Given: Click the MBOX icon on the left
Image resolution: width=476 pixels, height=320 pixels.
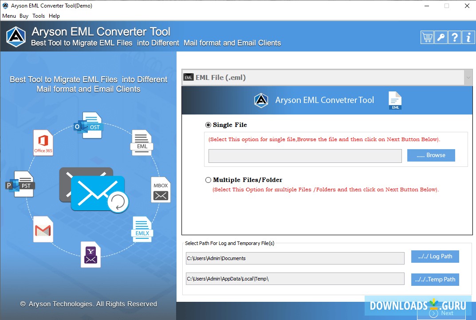Looking at the screenshot, I should 161,190.
